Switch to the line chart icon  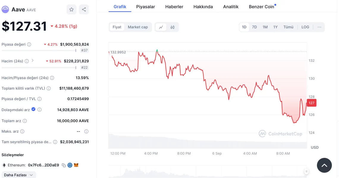point(161,27)
